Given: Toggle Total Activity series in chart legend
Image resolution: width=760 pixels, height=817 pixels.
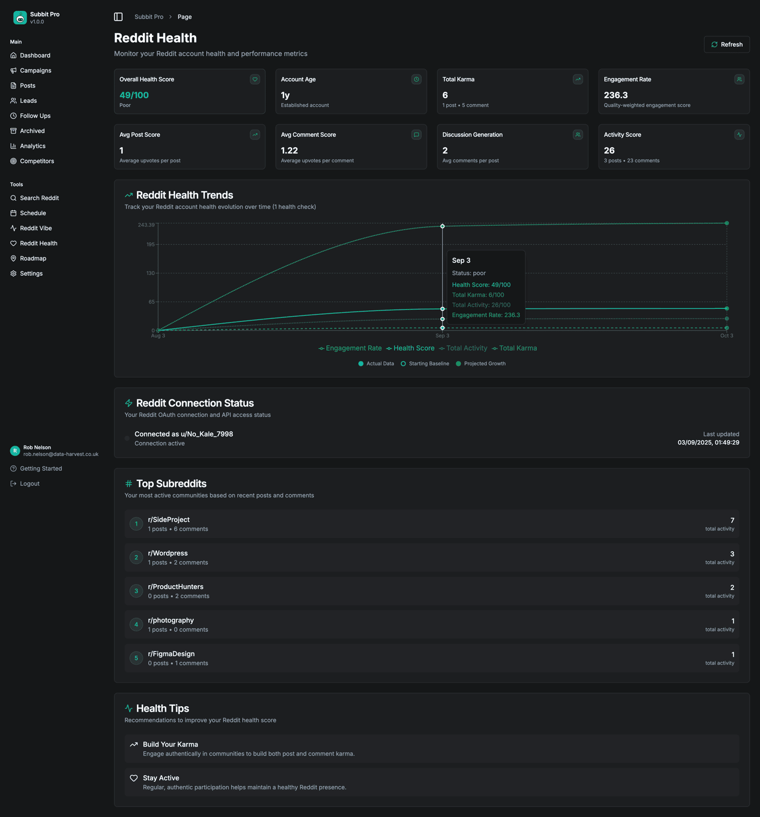Looking at the screenshot, I should click(x=463, y=349).
